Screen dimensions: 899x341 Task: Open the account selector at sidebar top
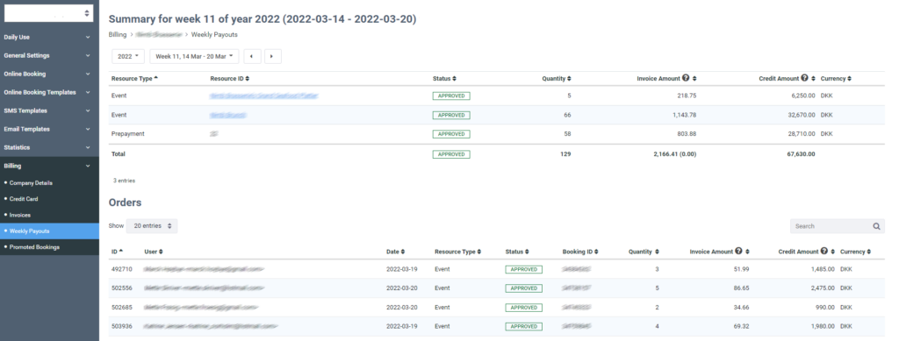49,13
